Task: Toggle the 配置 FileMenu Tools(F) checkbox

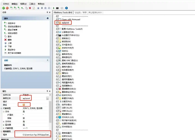Action: (57, 29)
